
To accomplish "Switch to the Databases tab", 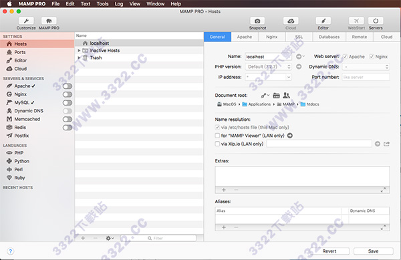I will [329, 37].
